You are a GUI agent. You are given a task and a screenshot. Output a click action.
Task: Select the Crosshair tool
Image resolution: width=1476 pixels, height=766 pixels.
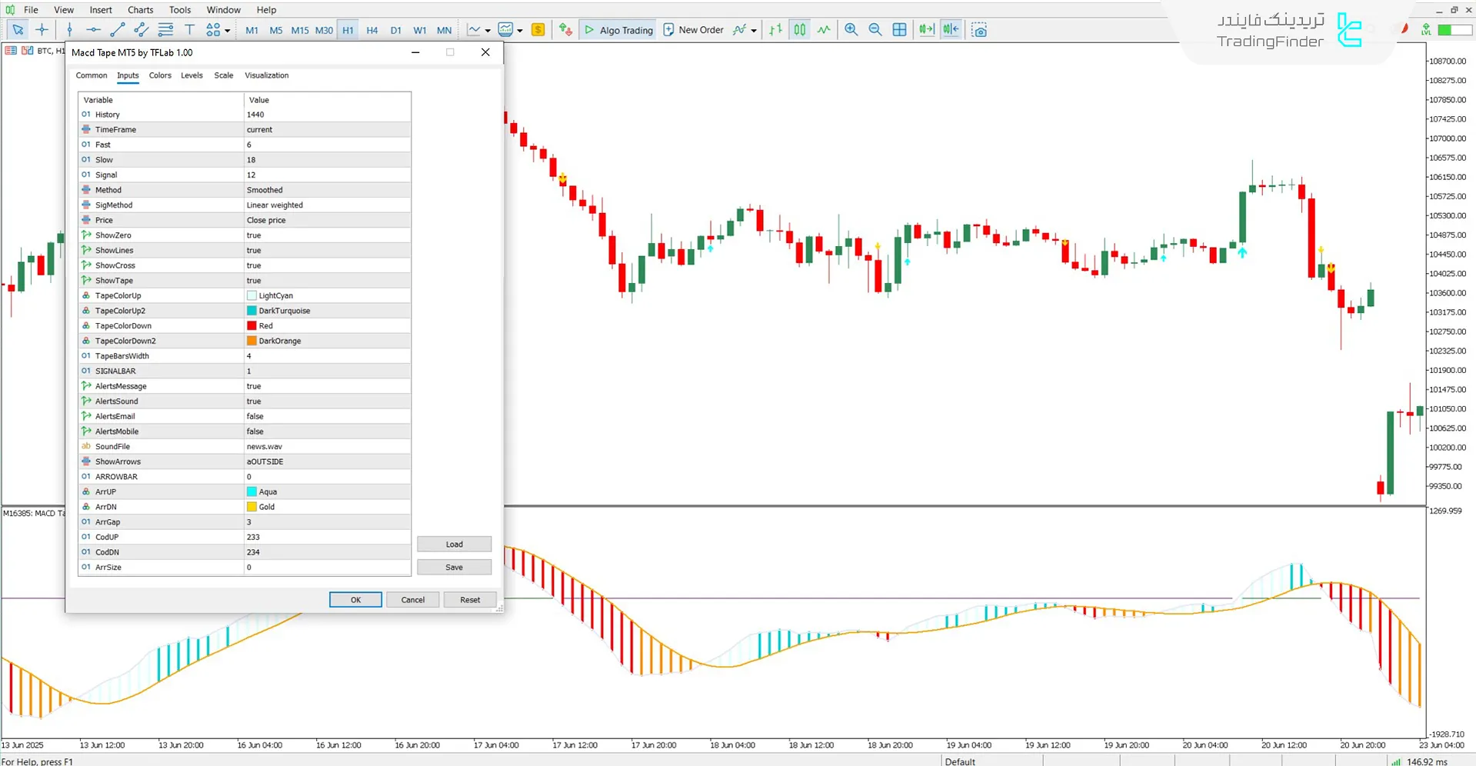pyautogui.click(x=42, y=29)
